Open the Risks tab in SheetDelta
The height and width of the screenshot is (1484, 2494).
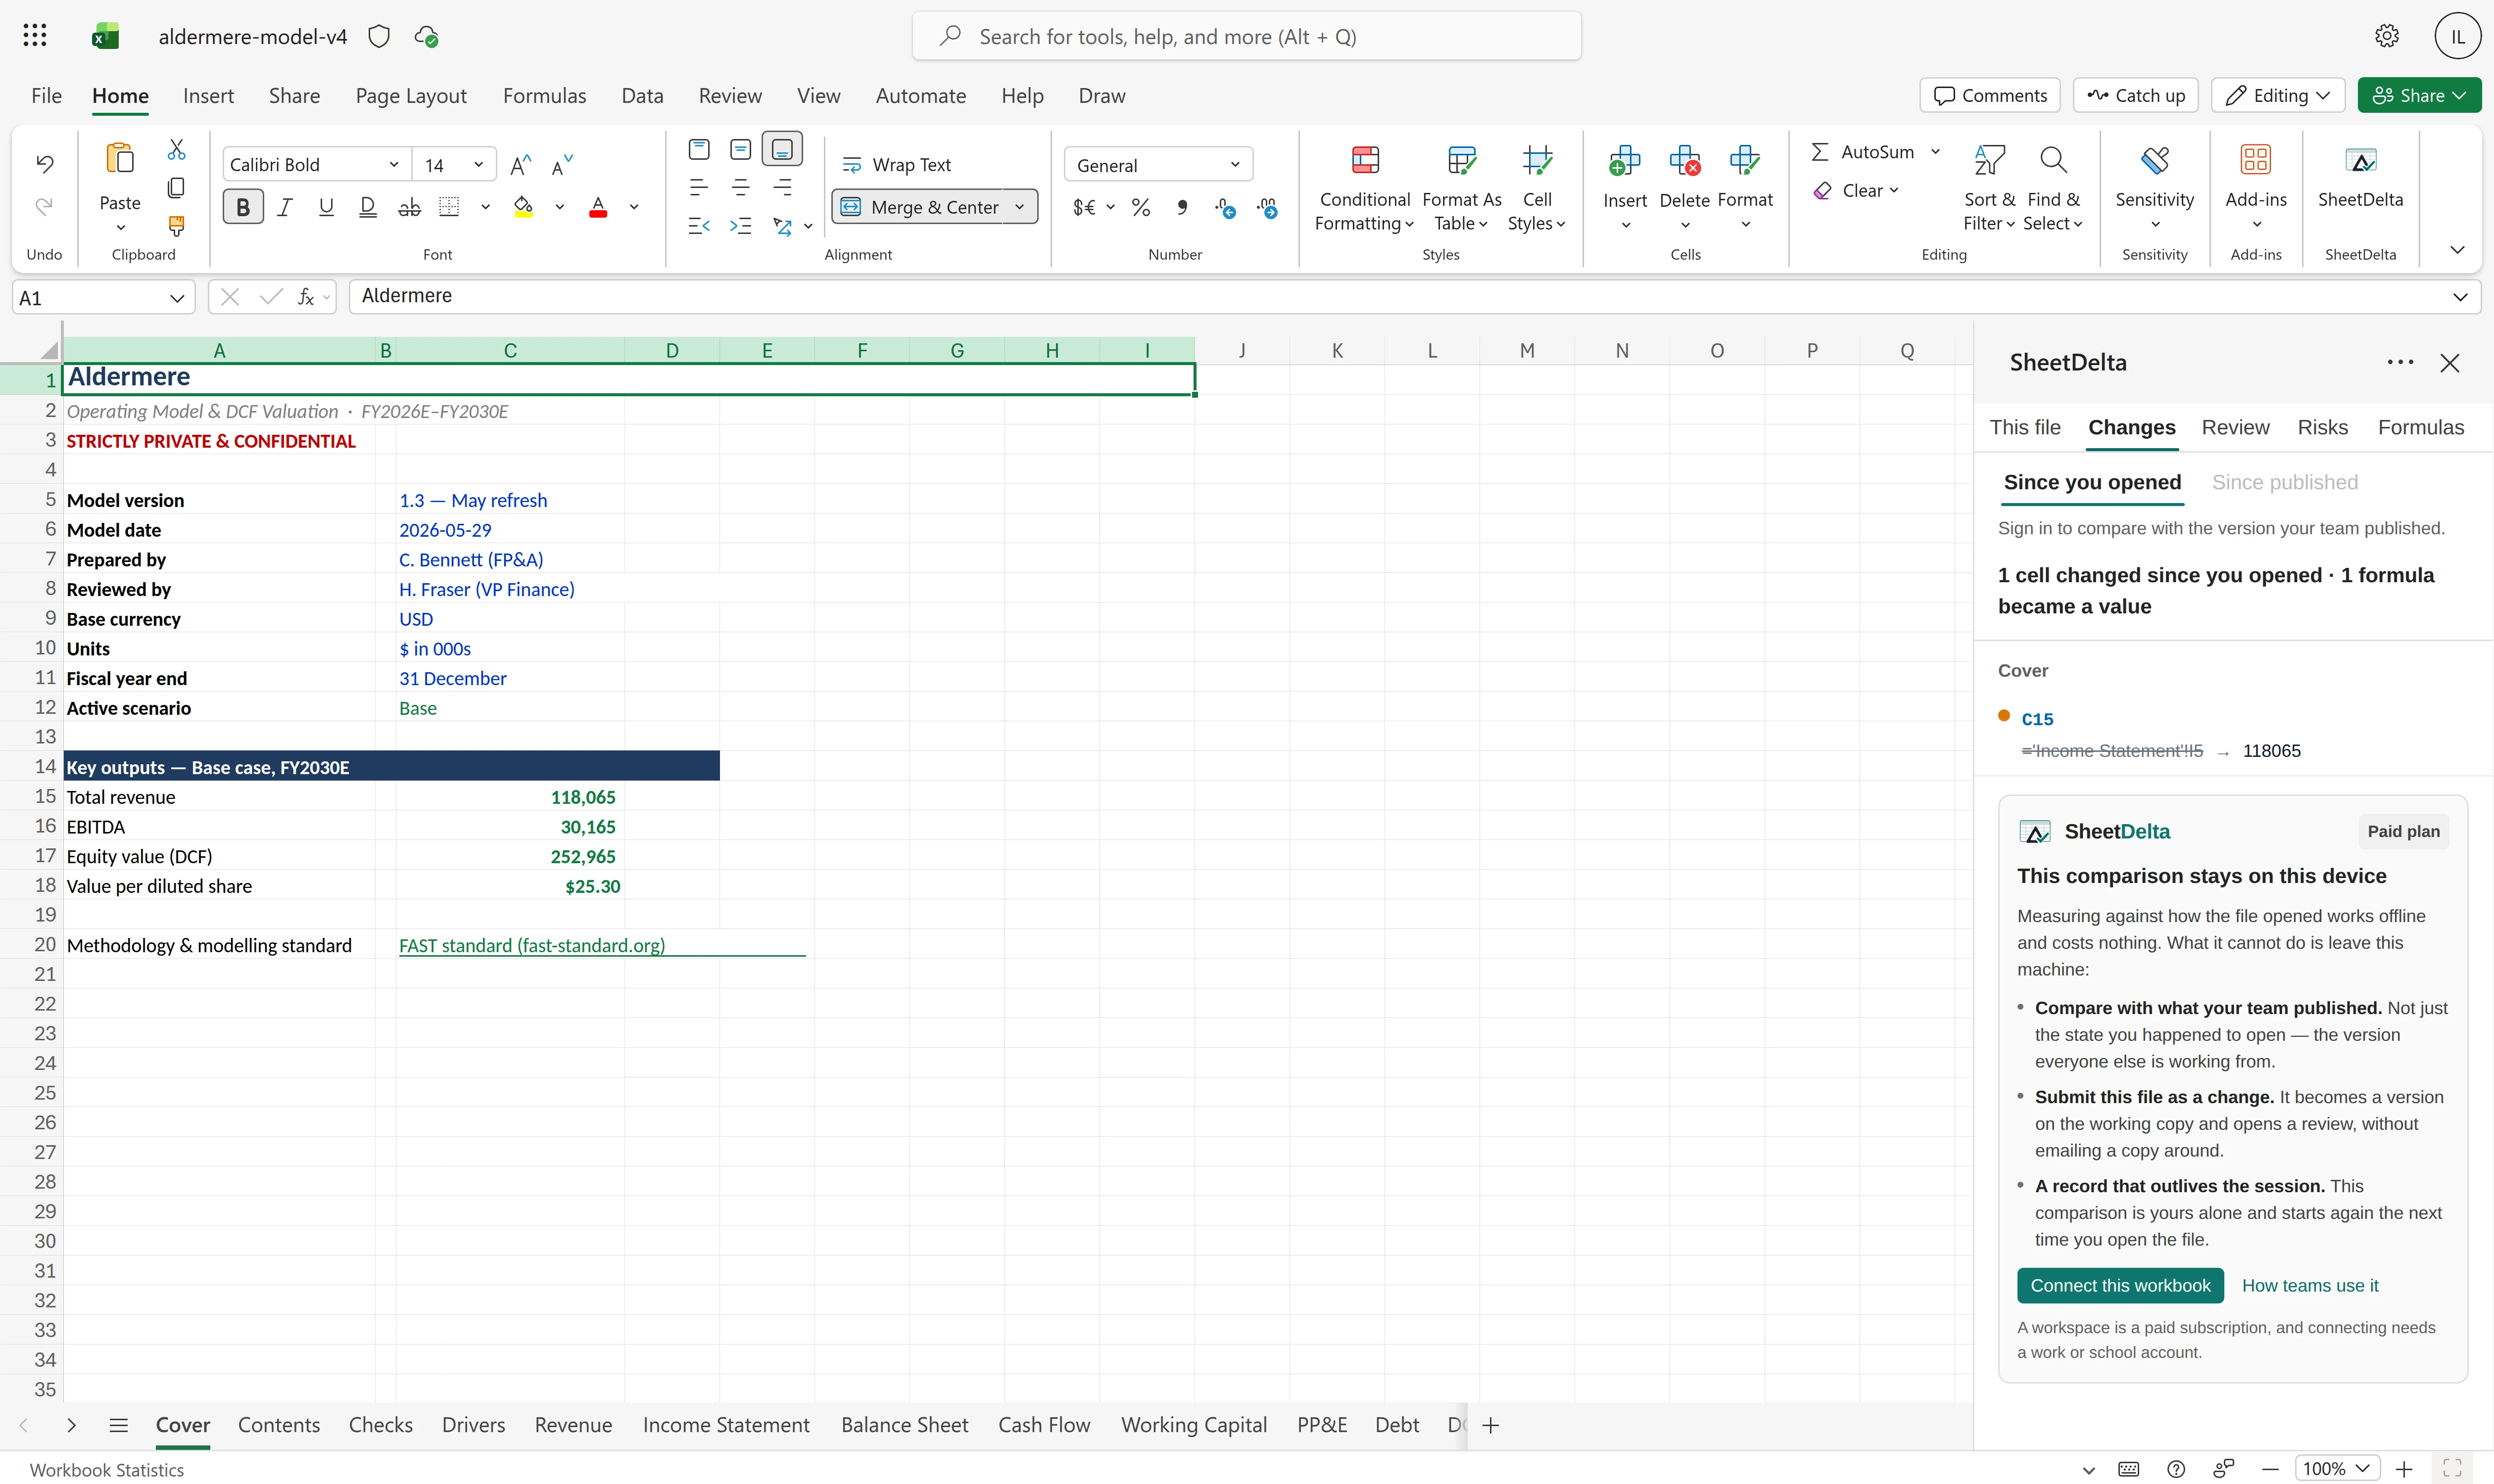(2322, 428)
